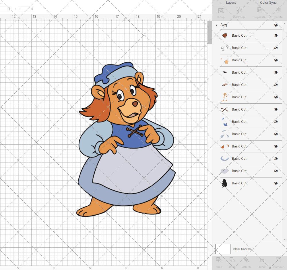This screenshot has height=270, width=287.
Task: Select the light blue sleeves layer thumbnail
Action: tap(225, 134)
